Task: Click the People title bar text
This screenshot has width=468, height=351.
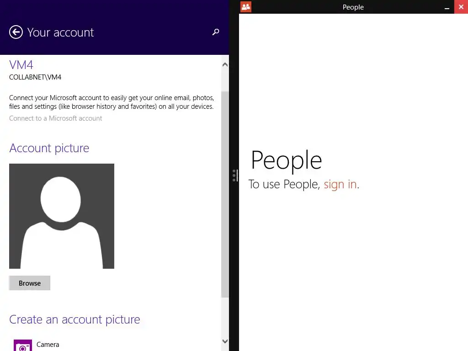Action: click(353, 7)
